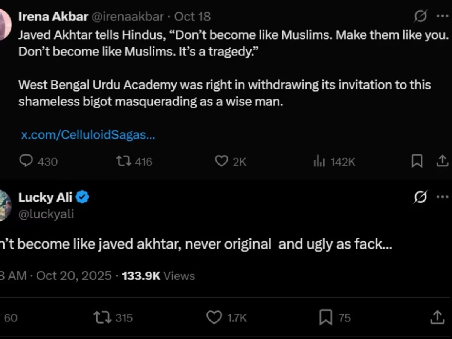Reply to Irena Akbar's tweet
452x339 pixels.
tap(26, 162)
